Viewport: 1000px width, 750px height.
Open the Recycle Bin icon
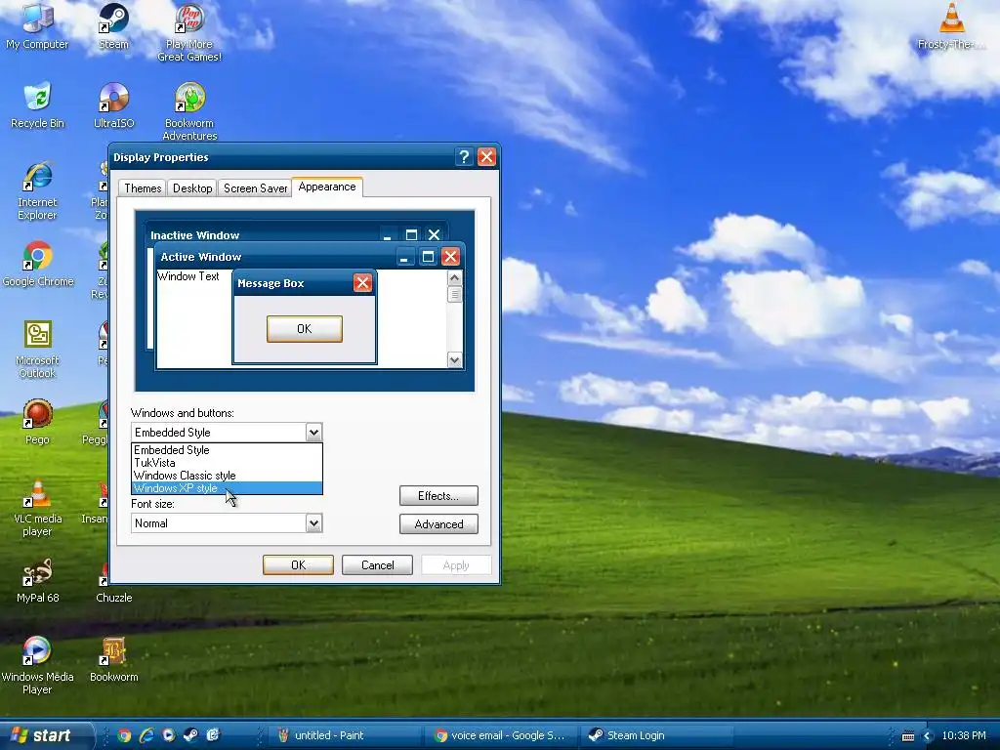tap(37, 105)
